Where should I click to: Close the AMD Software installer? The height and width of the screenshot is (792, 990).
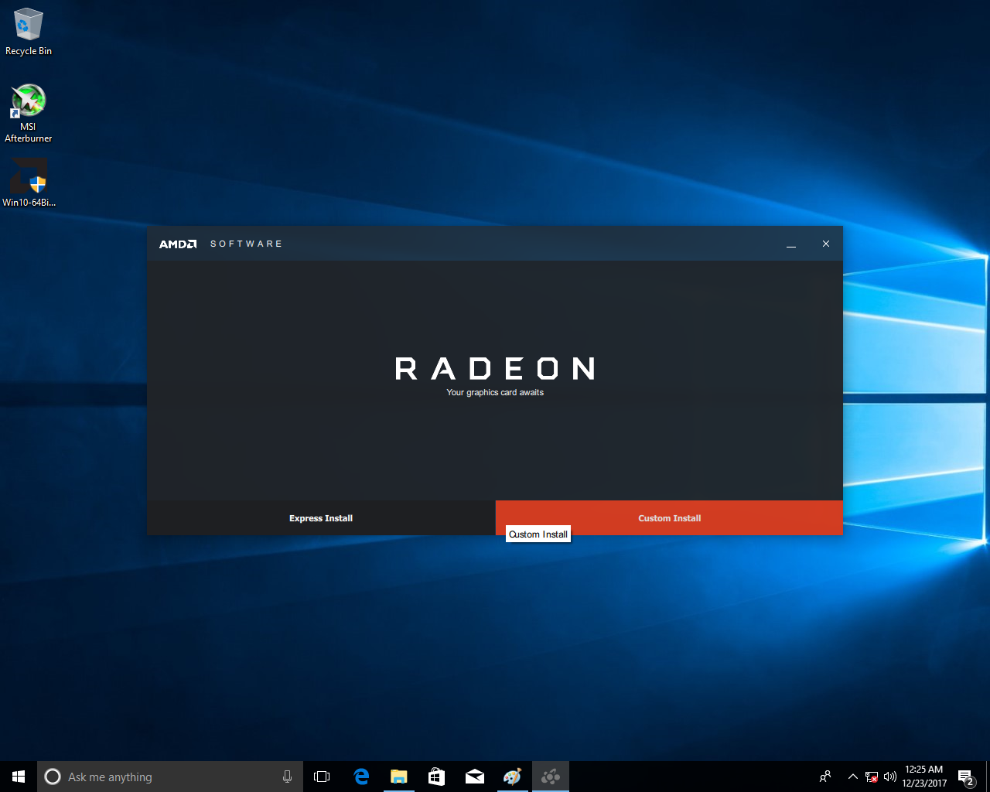(x=826, y=244)
